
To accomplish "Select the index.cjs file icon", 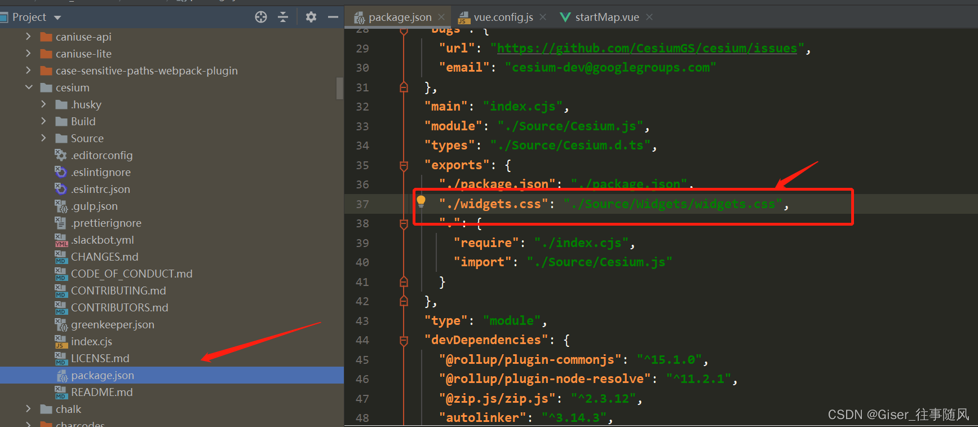I will (61, 341).
